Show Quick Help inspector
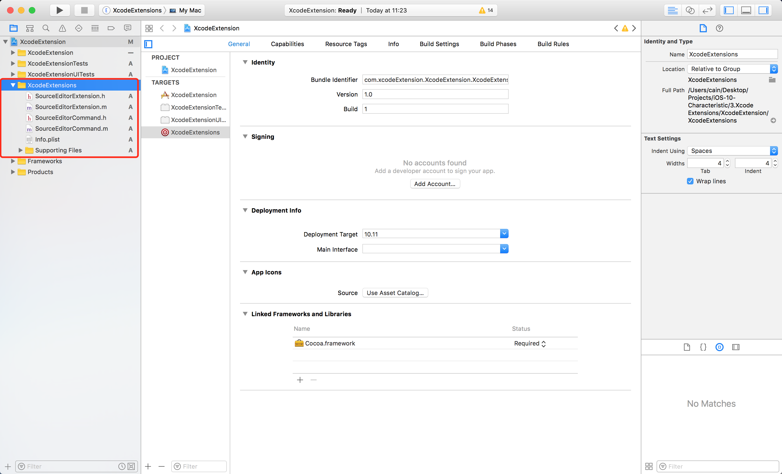Viewport: 782px width, 474px height. tap(719, 28)
